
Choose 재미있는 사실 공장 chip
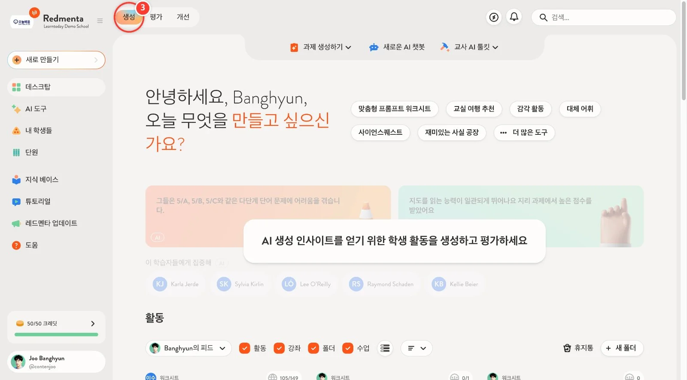[452, 133]
